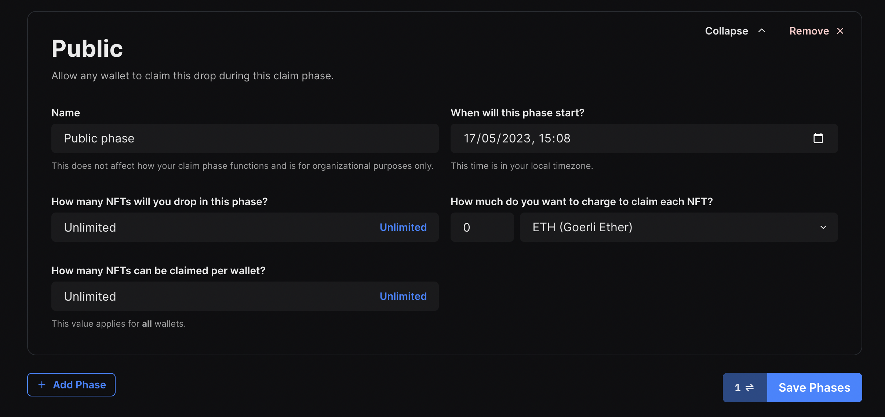Click the phases counter showing 1
885x417 pixels.
[x=737, y=387]
